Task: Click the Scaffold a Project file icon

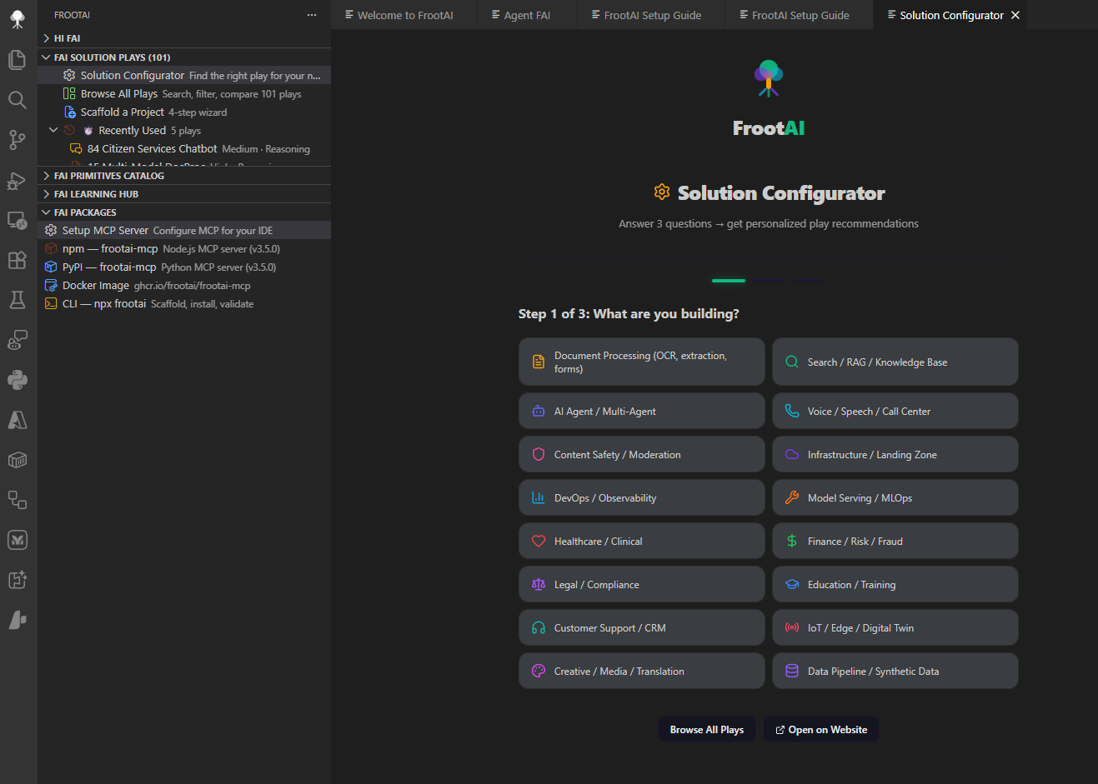Action: click(70, 112)
